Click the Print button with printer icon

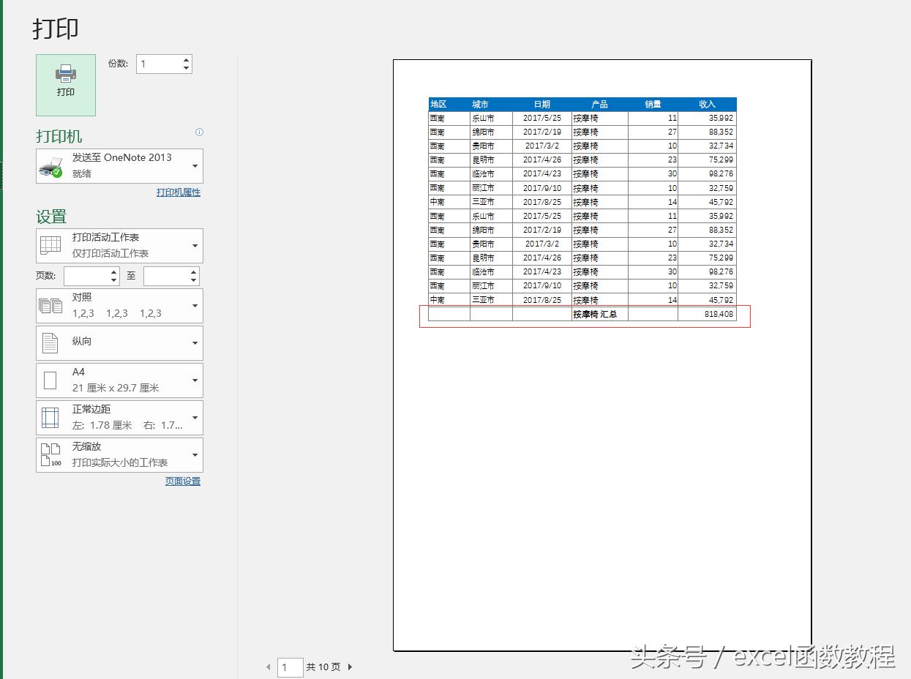66,85
